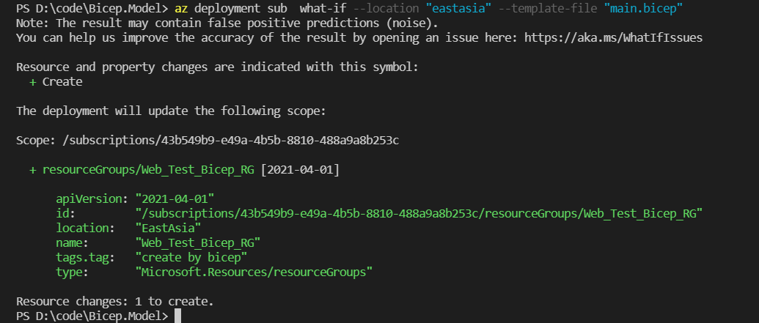Viewport: 759px width, 323px height.
Task: Click the type value "Microsoft.Resources/resourceGroups"
Action: tap(254, 272)
